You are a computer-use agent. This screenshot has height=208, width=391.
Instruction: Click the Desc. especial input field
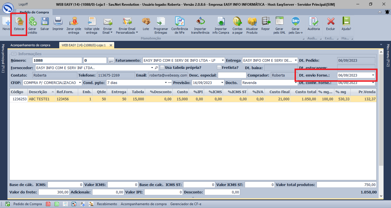[232, 75]
